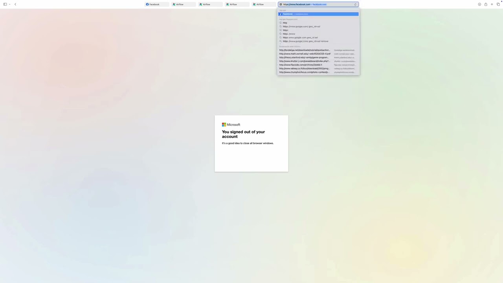The width and height of the screenshot is (503, 283).
Task: Open the railway.co.th history entry
Action: click(318, 68)
